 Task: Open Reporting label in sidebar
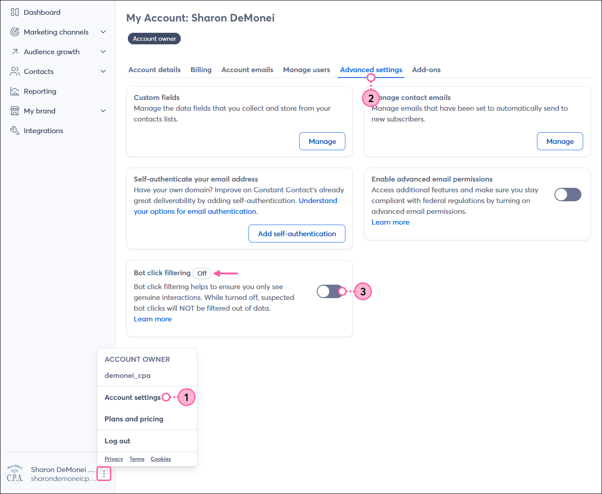click(x=40, y=91)
